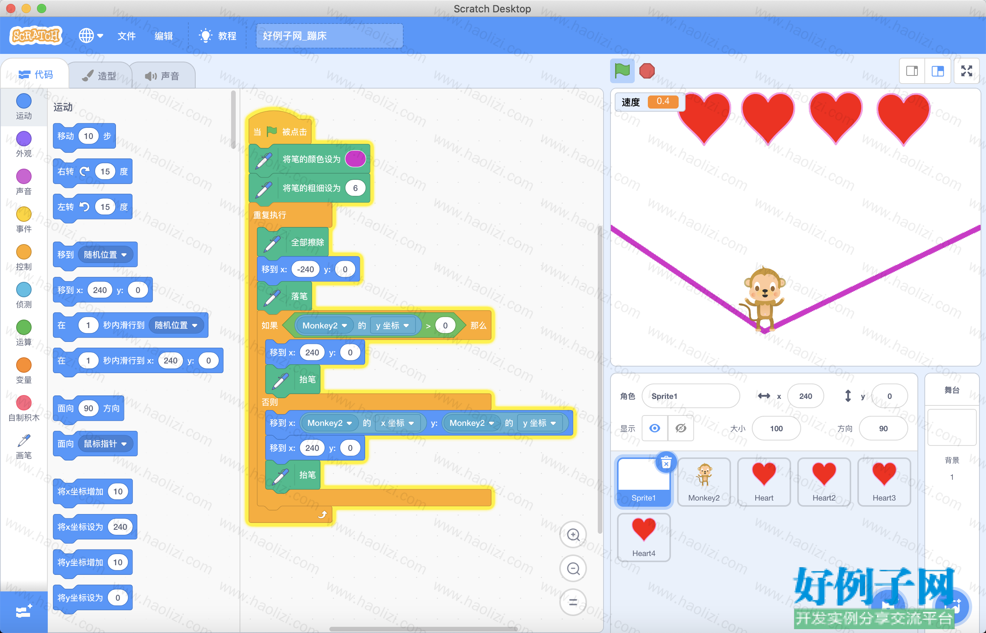Open the 编辑 edit menu

point(163,36)
